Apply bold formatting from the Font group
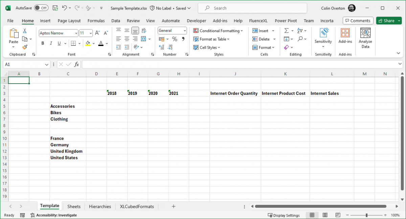 click(x=43, y=43)
